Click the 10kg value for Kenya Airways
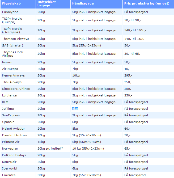Image resolution: width=174 pixels, height=178 pixels. click(76, 75)
